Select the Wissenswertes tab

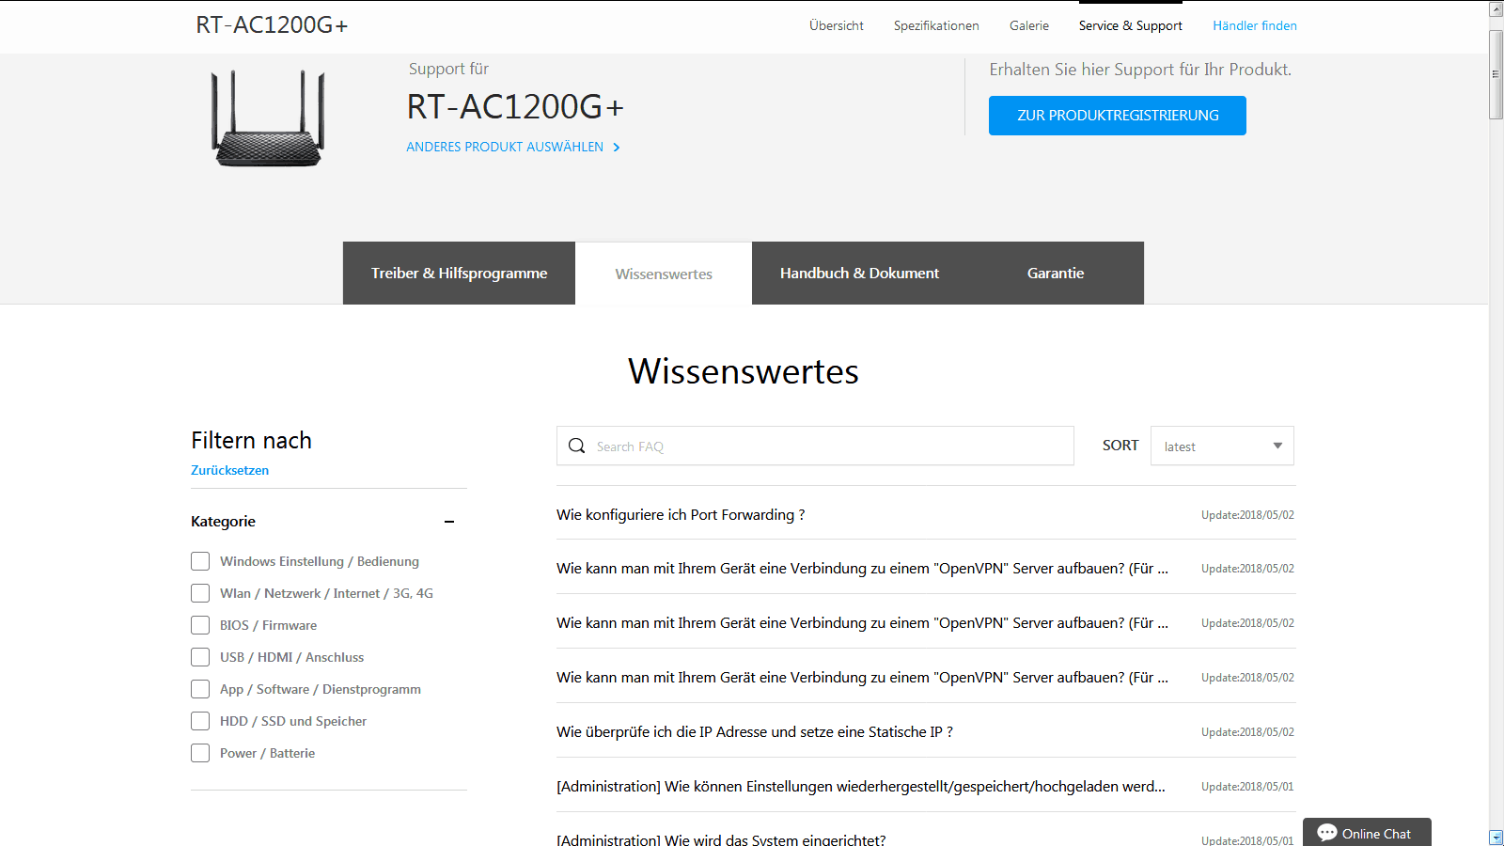pos(664,274)
